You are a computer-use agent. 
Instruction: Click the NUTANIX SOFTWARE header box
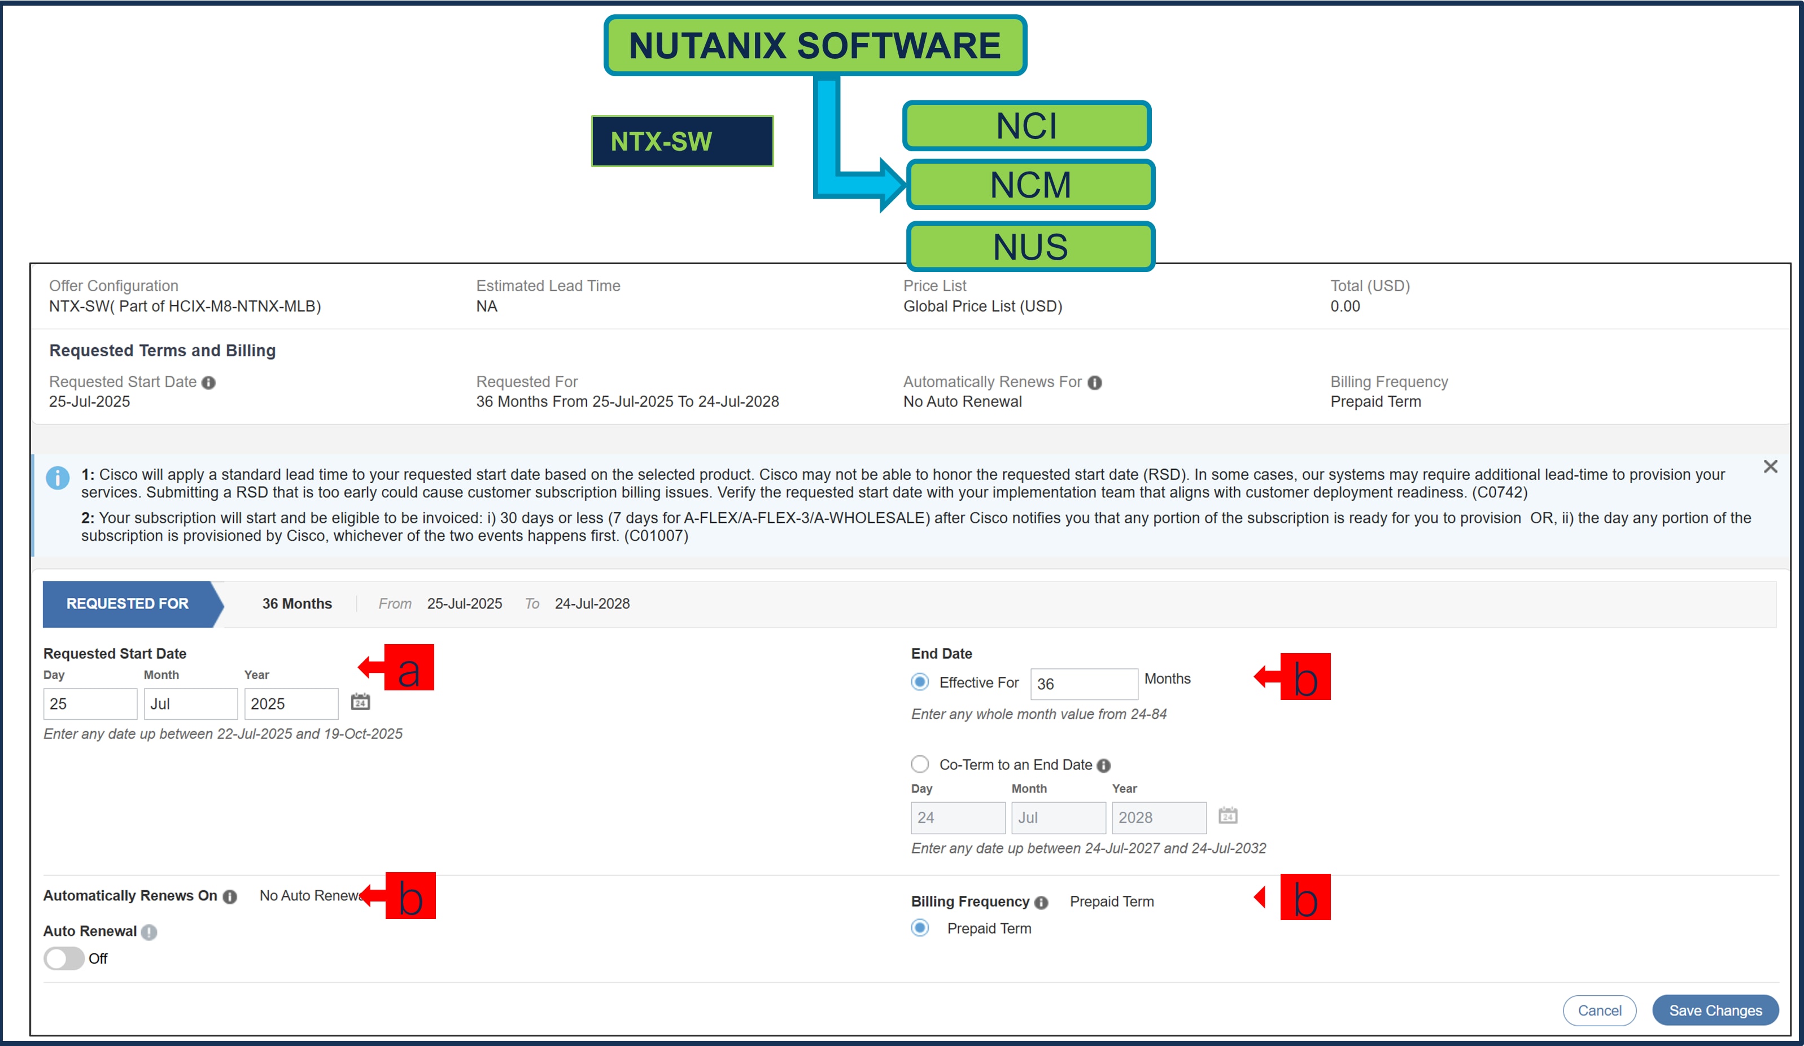click(x=815, y=45)
